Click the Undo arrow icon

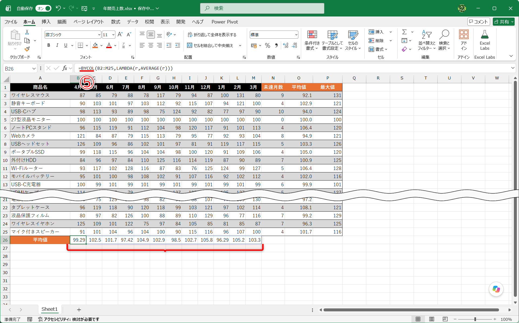pyautogui.click(x=58, y=8)
